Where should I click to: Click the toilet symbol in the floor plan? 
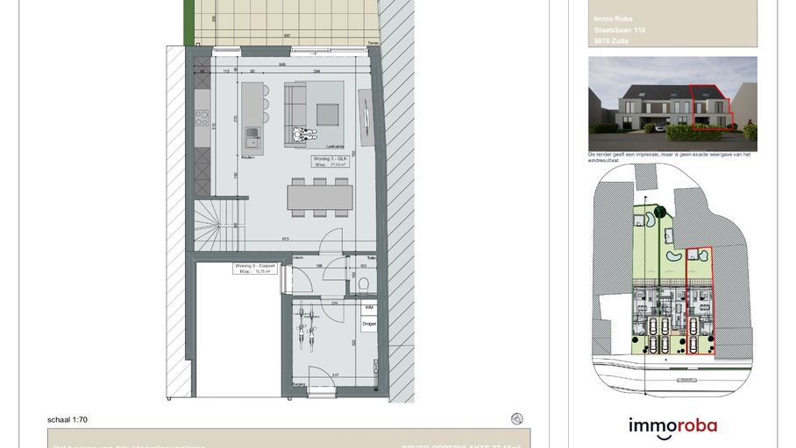(x=364, y=285)
